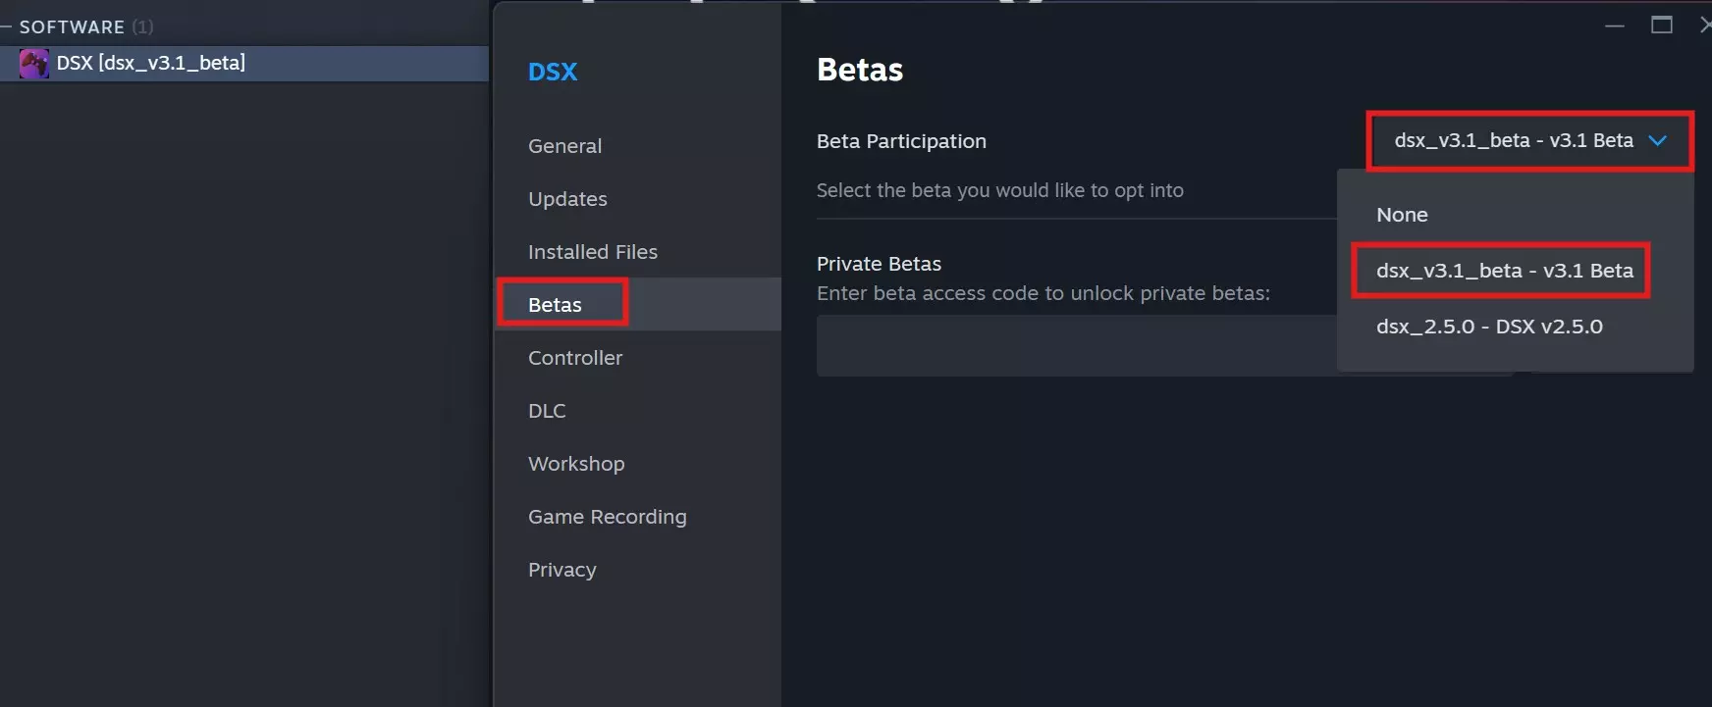Select DSX [dsx_v3.1_beta] library entry

[x=151, y=64]
